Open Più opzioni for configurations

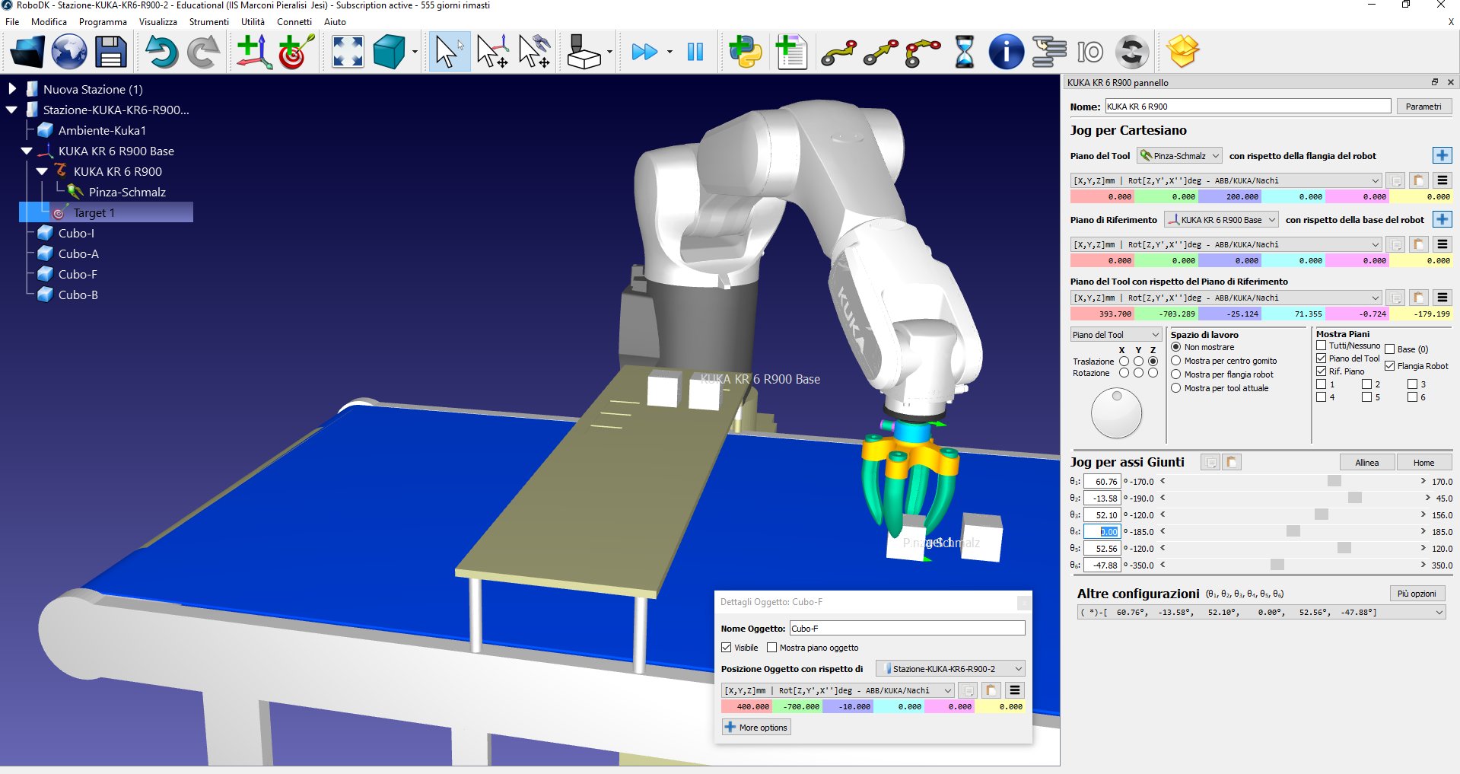pos(1417,594)
